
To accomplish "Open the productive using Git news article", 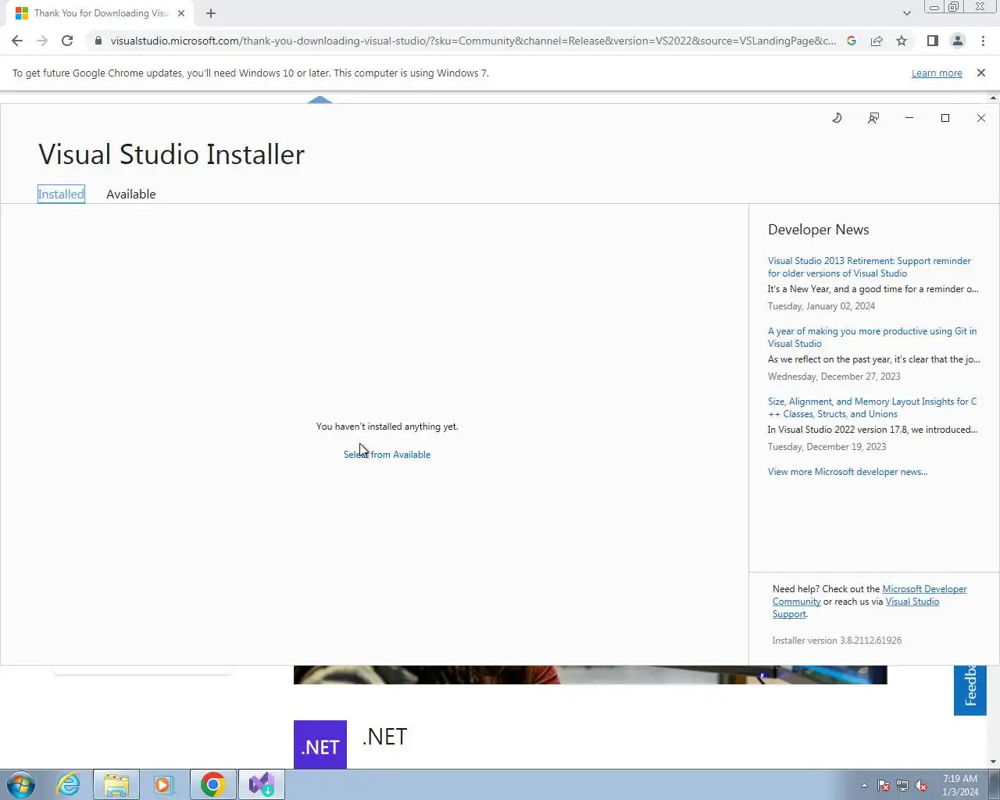I will pos(872,337).
